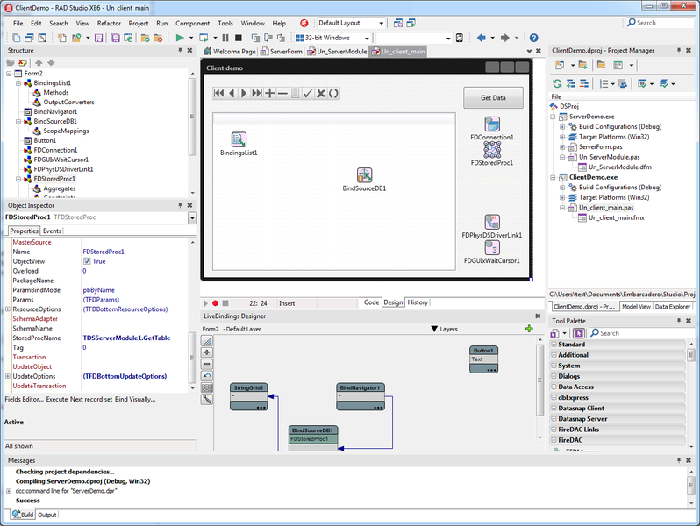Expand the Datasnap Client palette category
Image resolution: width=700 pixels, height=526 pixels.
[x=554, y=409]
